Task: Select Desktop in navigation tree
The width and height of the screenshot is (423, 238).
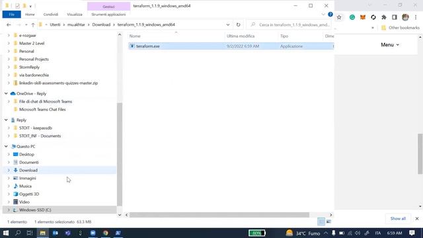Action: point(26,154)
